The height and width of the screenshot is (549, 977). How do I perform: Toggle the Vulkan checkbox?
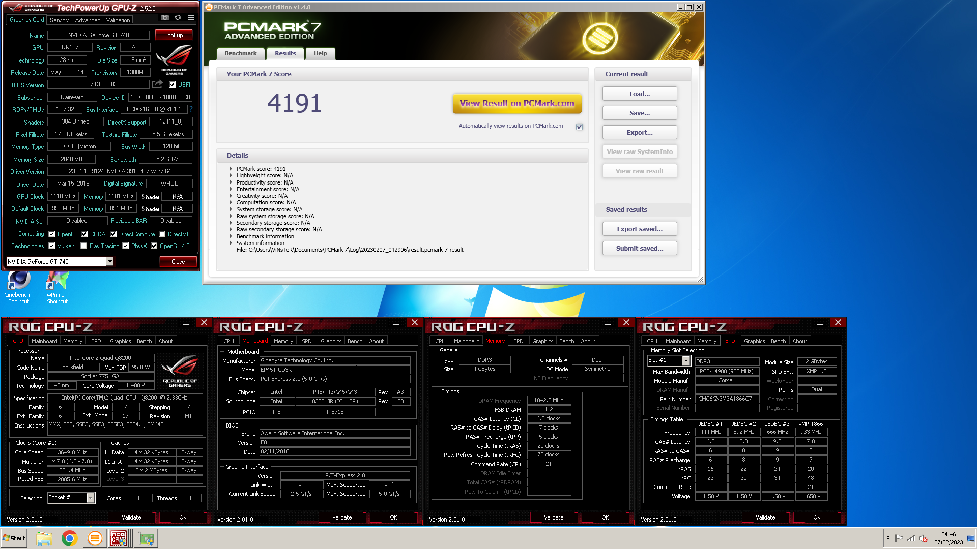[52, 246]
